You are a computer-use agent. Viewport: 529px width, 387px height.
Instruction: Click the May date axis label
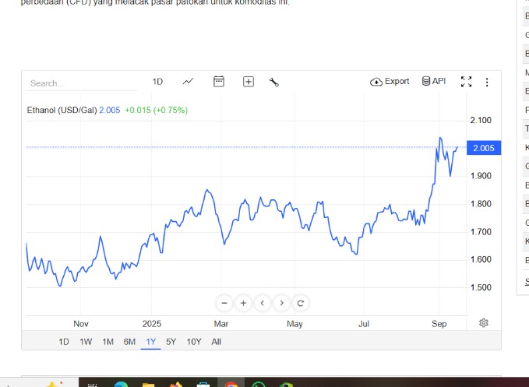[x=294, y=324]
